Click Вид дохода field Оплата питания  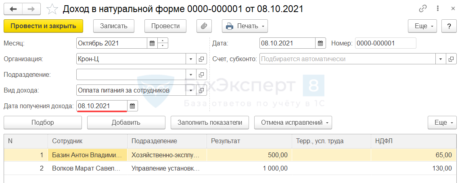(131, 90)
